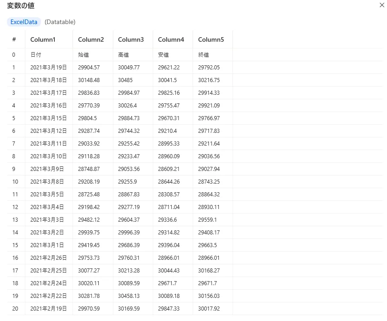Viewport: 387px width, 321px height.
Task: Click the 始値 cell in row 0
Action: (x=83, y=55)
